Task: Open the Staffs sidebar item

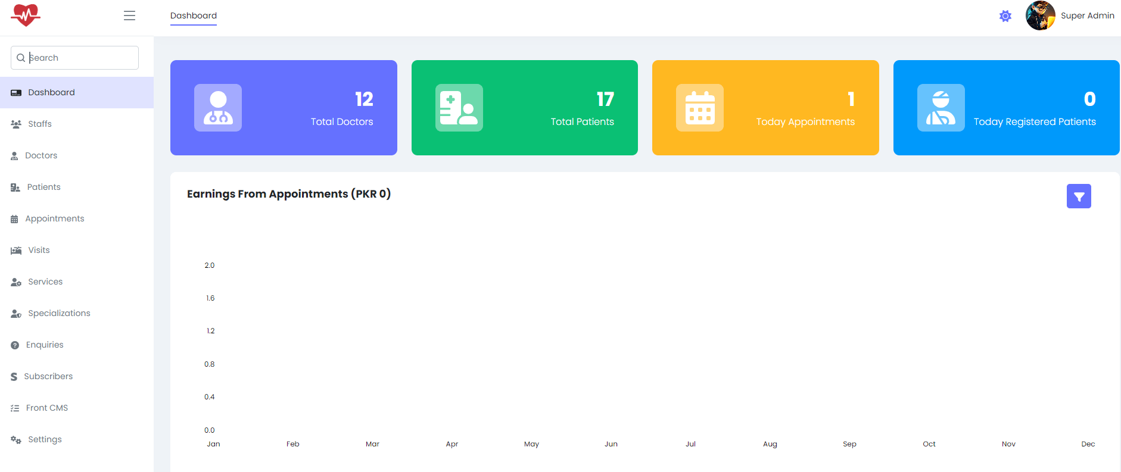Action: point(40,124)
